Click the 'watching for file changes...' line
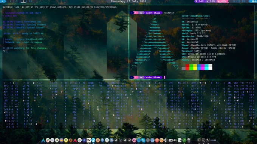The height and width of the screenshot is (144, 257). click(x=26, y=48)
